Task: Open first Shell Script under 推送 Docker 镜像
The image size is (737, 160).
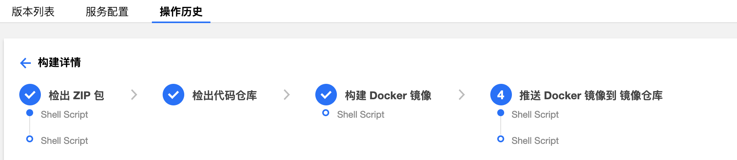Action: point(535,115)
